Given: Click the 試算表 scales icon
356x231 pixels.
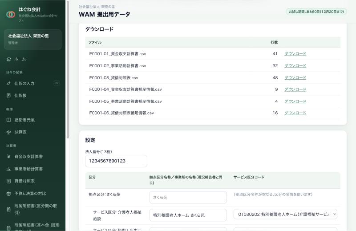Looking at the screenshot, I should [x=8, y=132].
